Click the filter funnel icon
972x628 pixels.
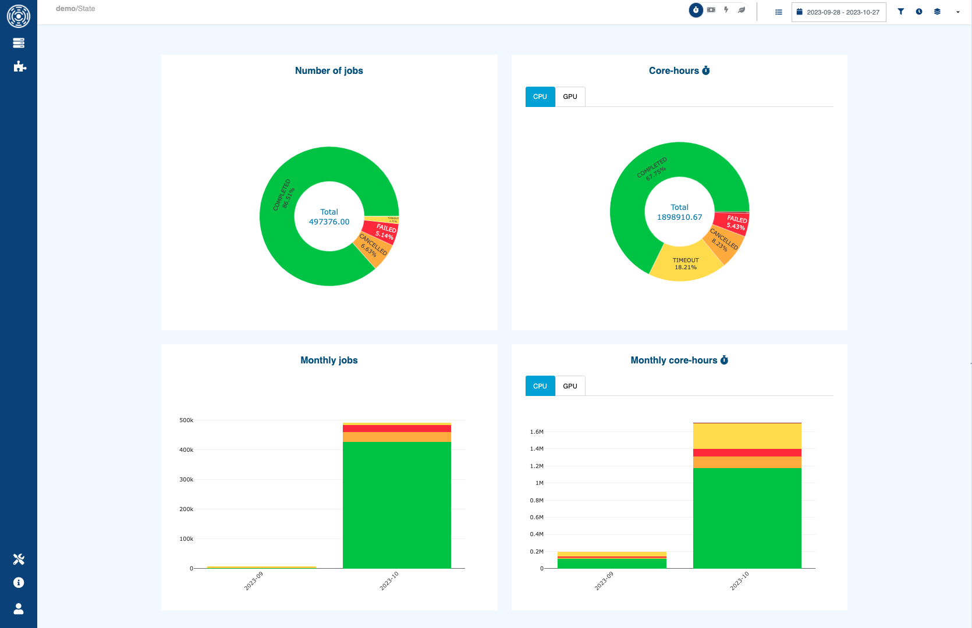(x=900, y=12)
